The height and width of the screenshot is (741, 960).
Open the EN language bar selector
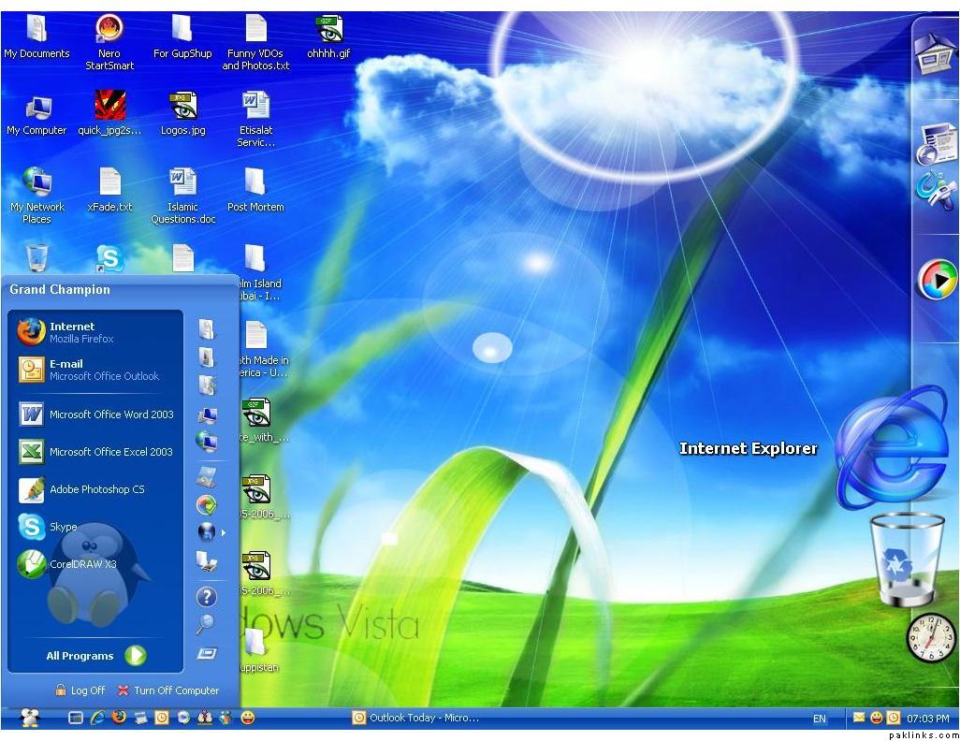(820, 719)
